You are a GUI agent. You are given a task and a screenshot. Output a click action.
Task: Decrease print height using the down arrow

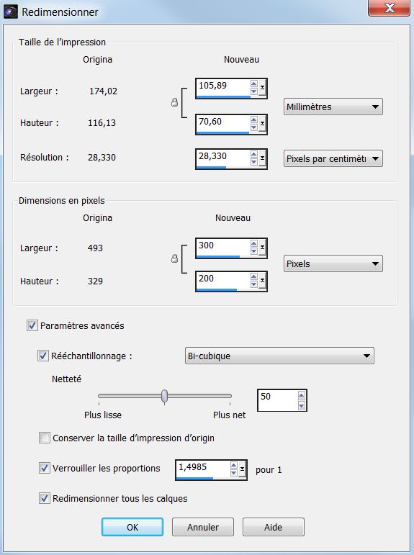point(253,127)
